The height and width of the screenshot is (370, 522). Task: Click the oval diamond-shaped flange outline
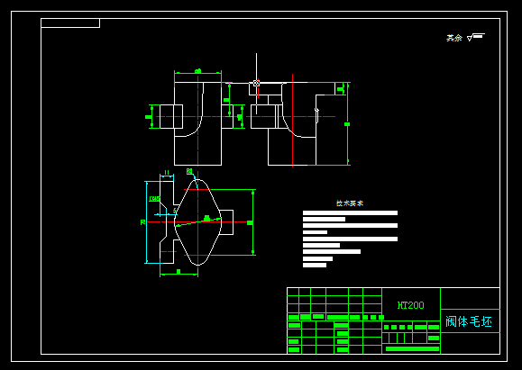click(x=198, y=222)
